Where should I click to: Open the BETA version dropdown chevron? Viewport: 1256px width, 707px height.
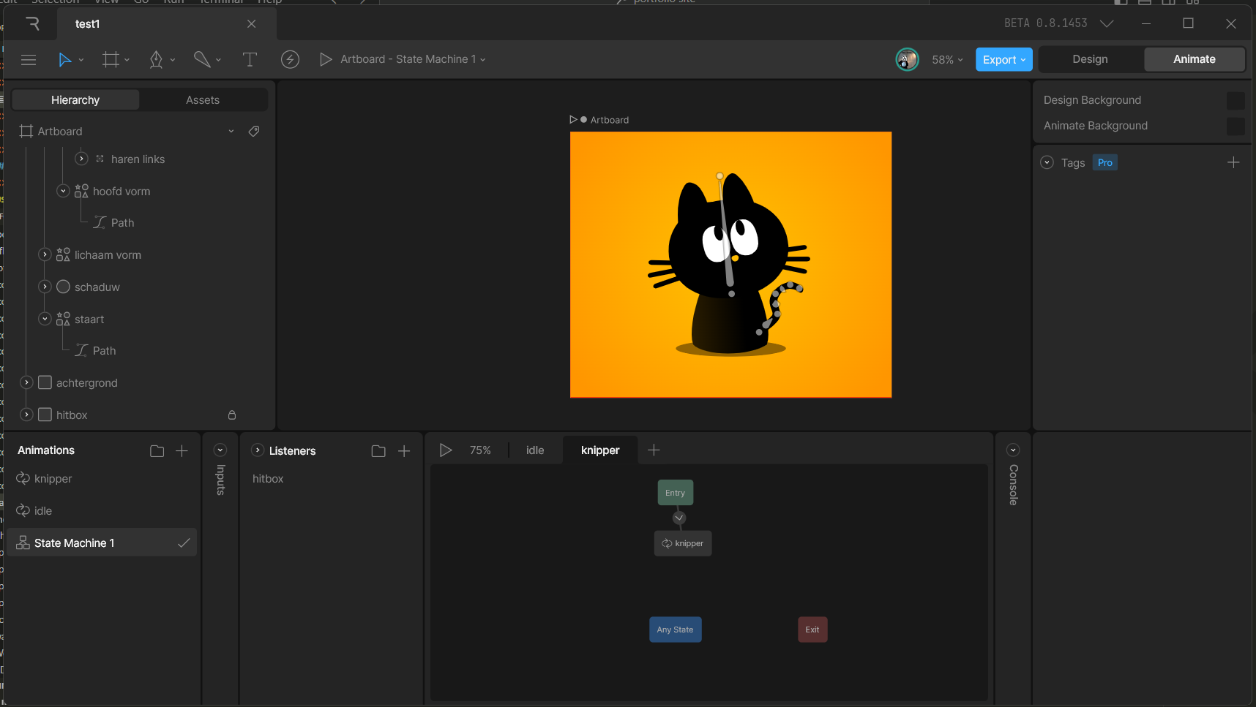pos(1107,23)
